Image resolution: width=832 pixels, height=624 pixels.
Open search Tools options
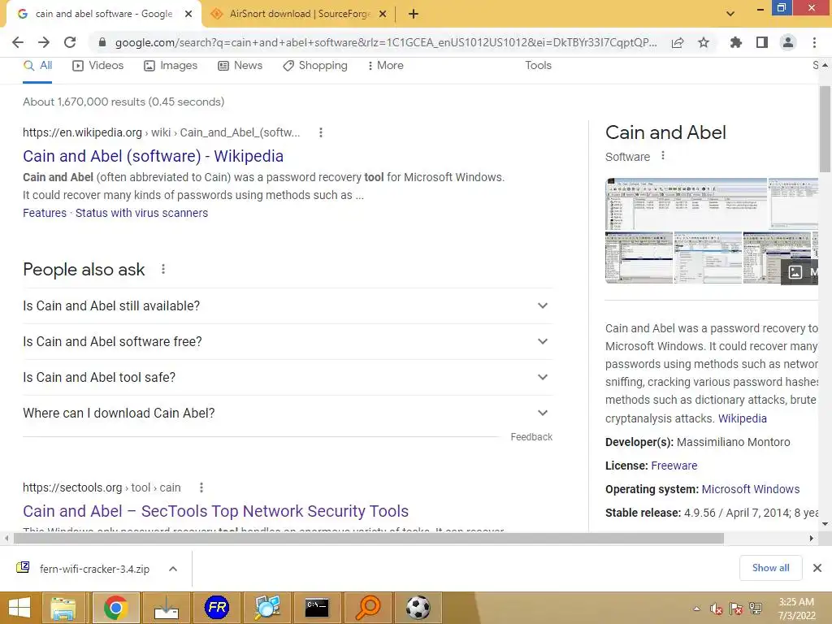coord(538,66)
